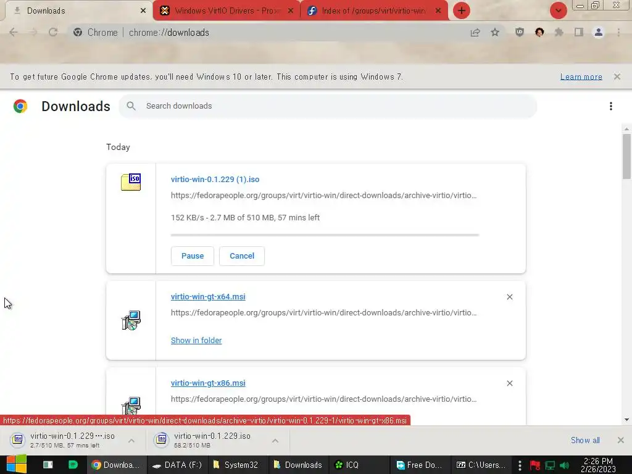This screenshot has width=632, height=474.
Task: Click the red flag tray icon
Action: (x=535, y=465)
